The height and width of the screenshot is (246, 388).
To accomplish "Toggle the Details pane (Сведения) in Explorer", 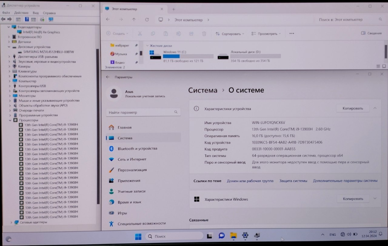I will [x=371, y=33].
